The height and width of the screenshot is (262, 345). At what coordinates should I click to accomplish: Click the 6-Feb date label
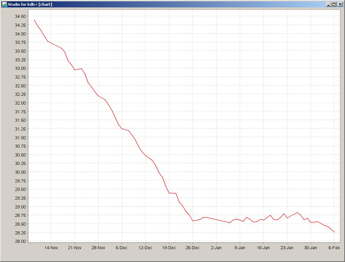tap(334, 248)
